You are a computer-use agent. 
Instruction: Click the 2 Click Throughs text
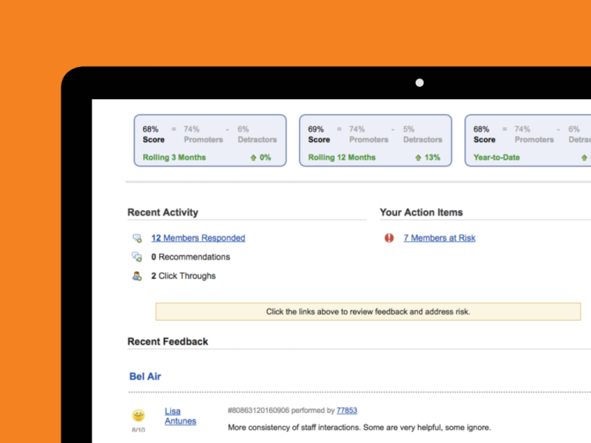tap(183, 276)
